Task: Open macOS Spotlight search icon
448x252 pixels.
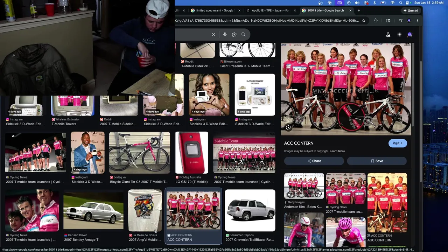Action: (x=400, y=3)
